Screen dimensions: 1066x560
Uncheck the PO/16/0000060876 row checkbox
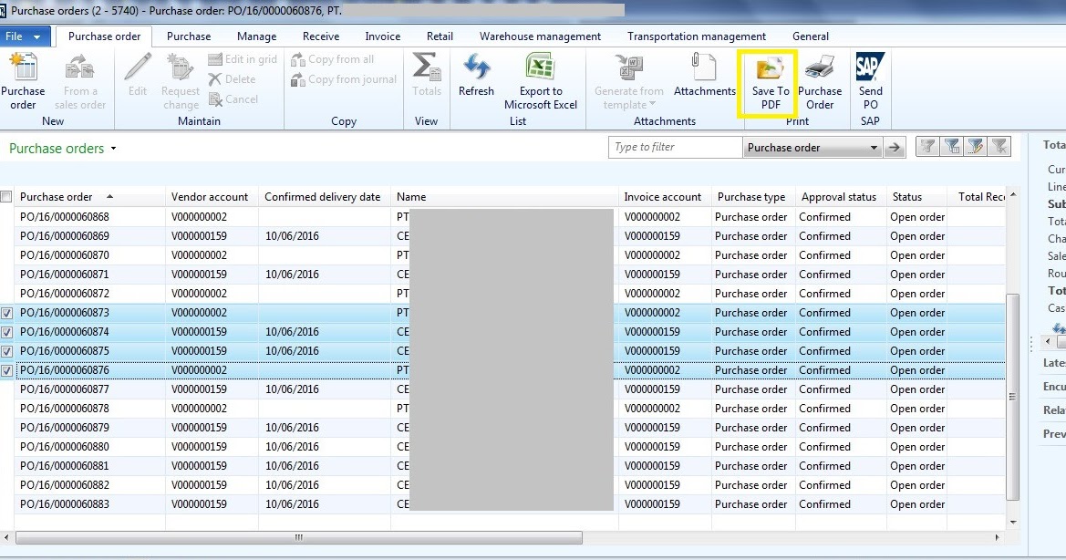pos(6,369)
